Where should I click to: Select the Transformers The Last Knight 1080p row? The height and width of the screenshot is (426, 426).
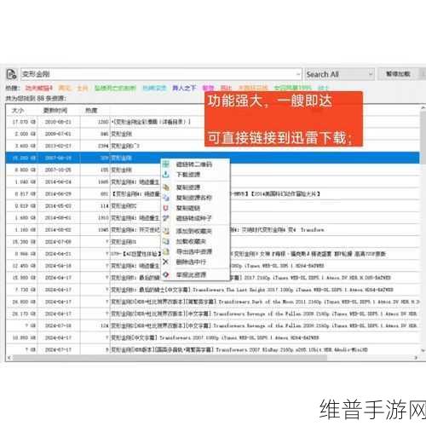(x=213, y=290)
